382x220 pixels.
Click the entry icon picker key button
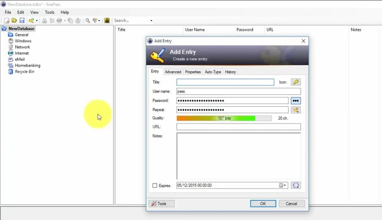click(x=295, y=82)
